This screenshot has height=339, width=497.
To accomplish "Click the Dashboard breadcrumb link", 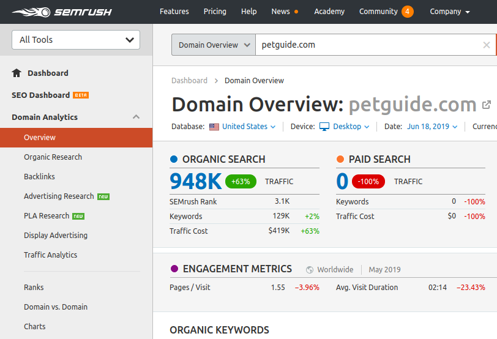I will [x=189, y=81].
